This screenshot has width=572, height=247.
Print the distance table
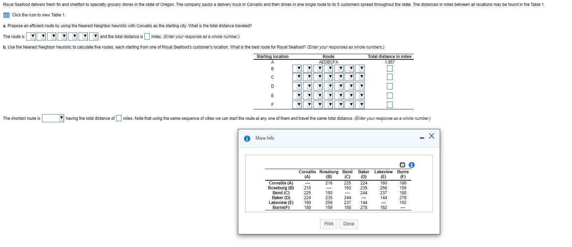pyautogui.click(x=329, y=224)
